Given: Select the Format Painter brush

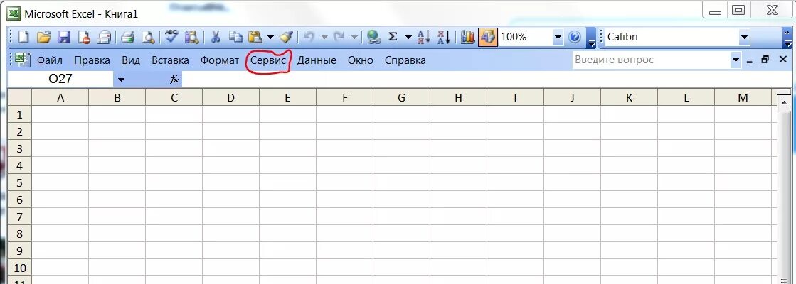Looking at the screenshot, I should [x=286, y=37].
